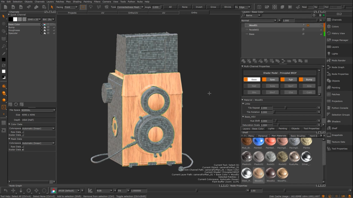Click the History View sidebar icon

coord(329,33)
